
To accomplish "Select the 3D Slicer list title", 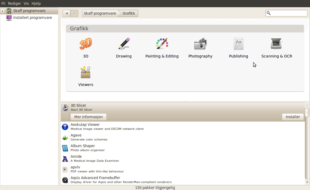I will tap(78, 105).
